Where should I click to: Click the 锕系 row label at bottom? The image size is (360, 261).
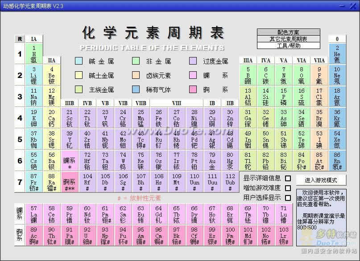pyautogui.click(x=20, y=235)
